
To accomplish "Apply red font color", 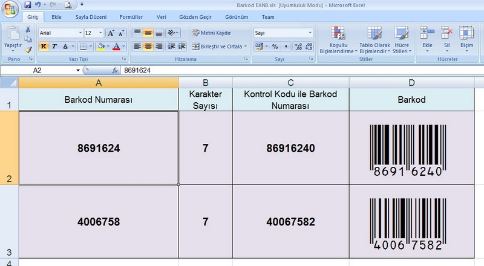I will point(116,47).
